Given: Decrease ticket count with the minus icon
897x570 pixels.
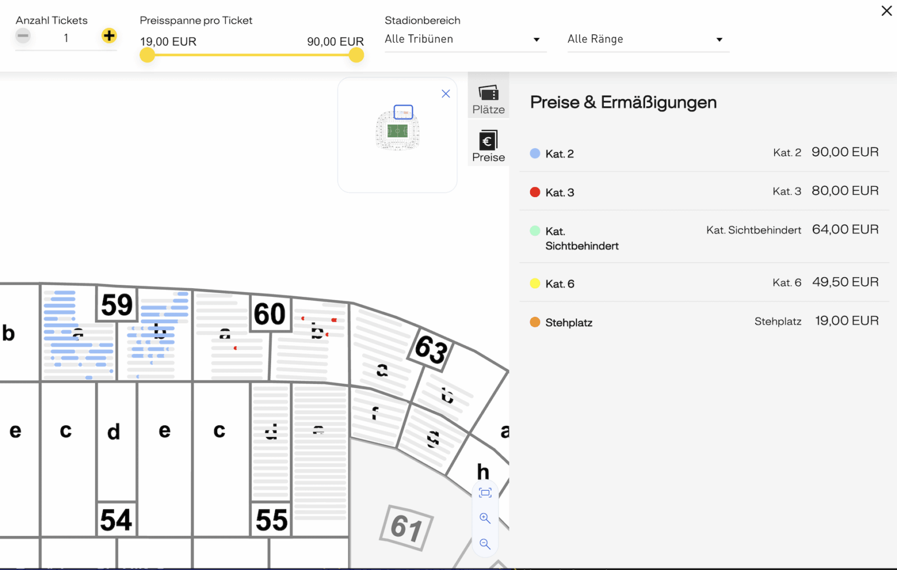Looking at the screenshot, I should (x=23, y=36).
